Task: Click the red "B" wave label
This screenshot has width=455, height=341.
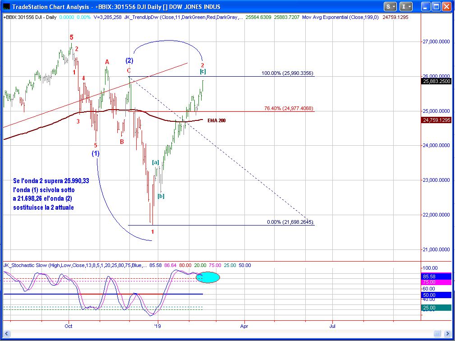Action: 122,142
